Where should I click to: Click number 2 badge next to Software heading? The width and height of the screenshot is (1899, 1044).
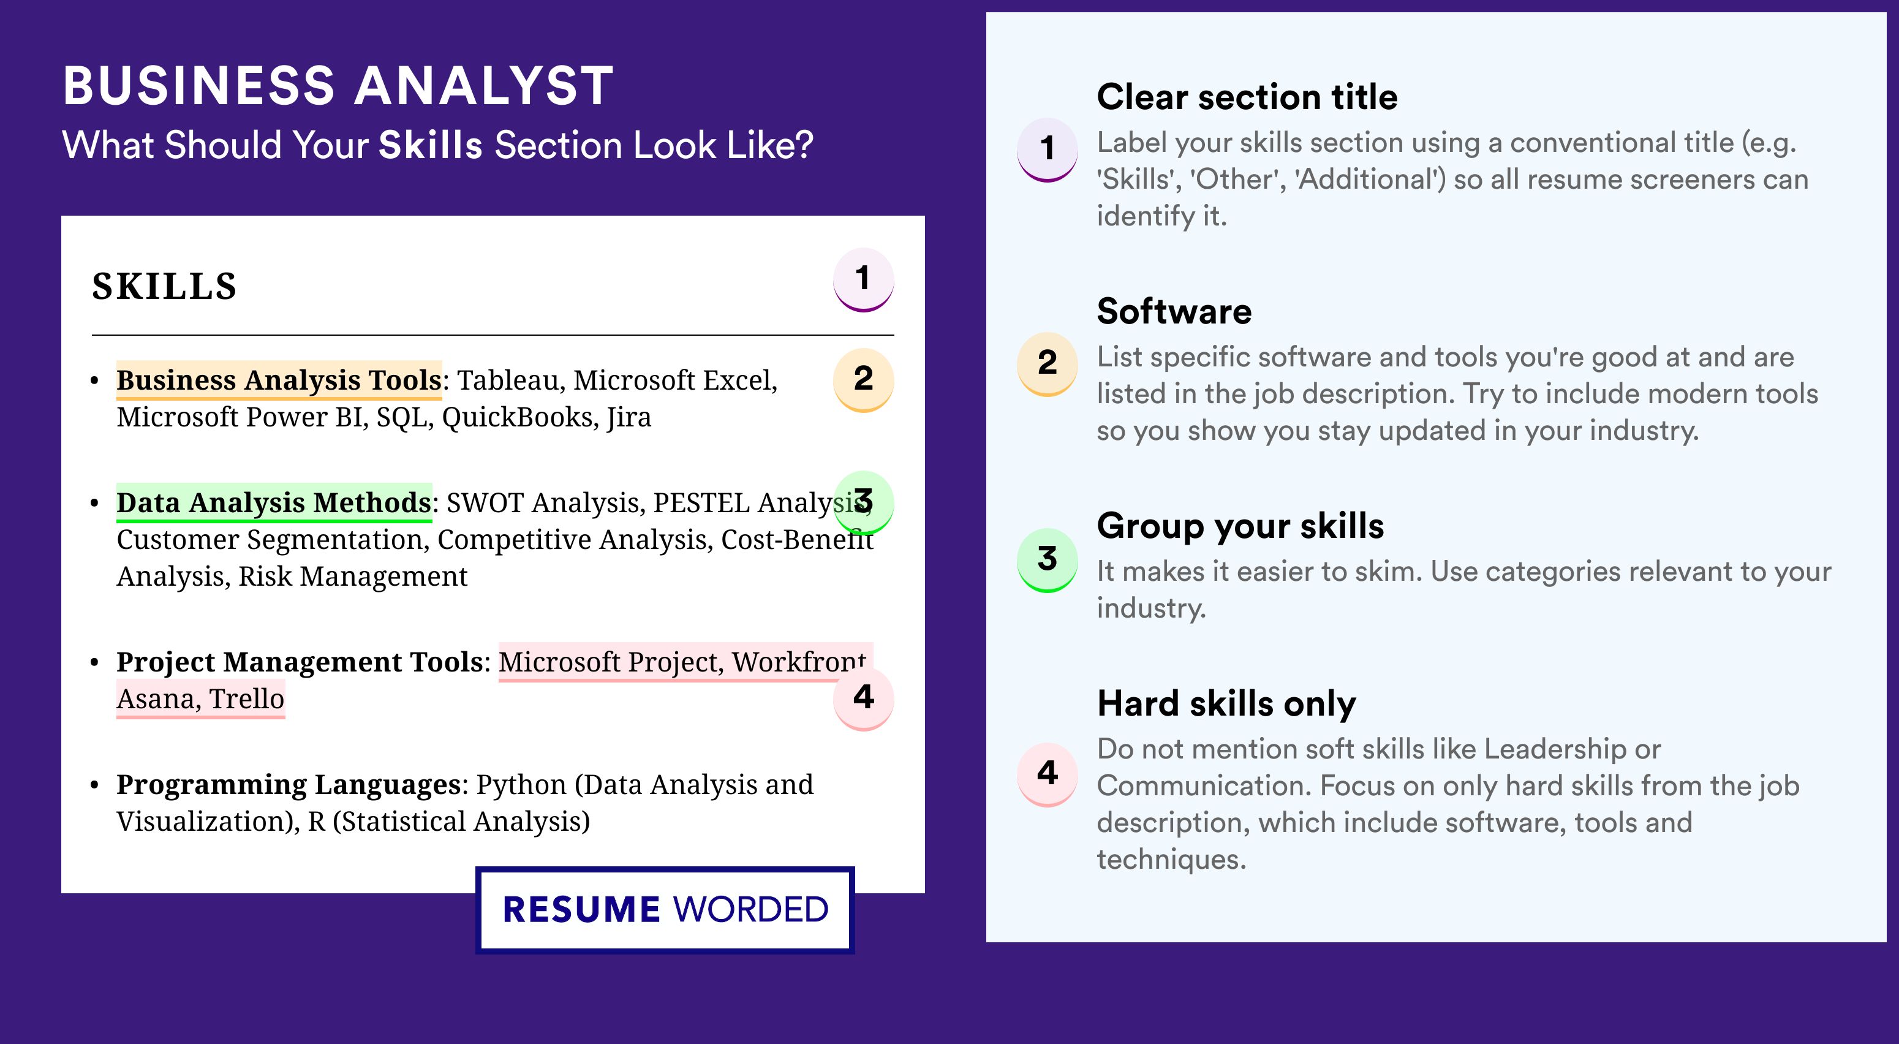pyautogui.click(x=1048, y=364)
